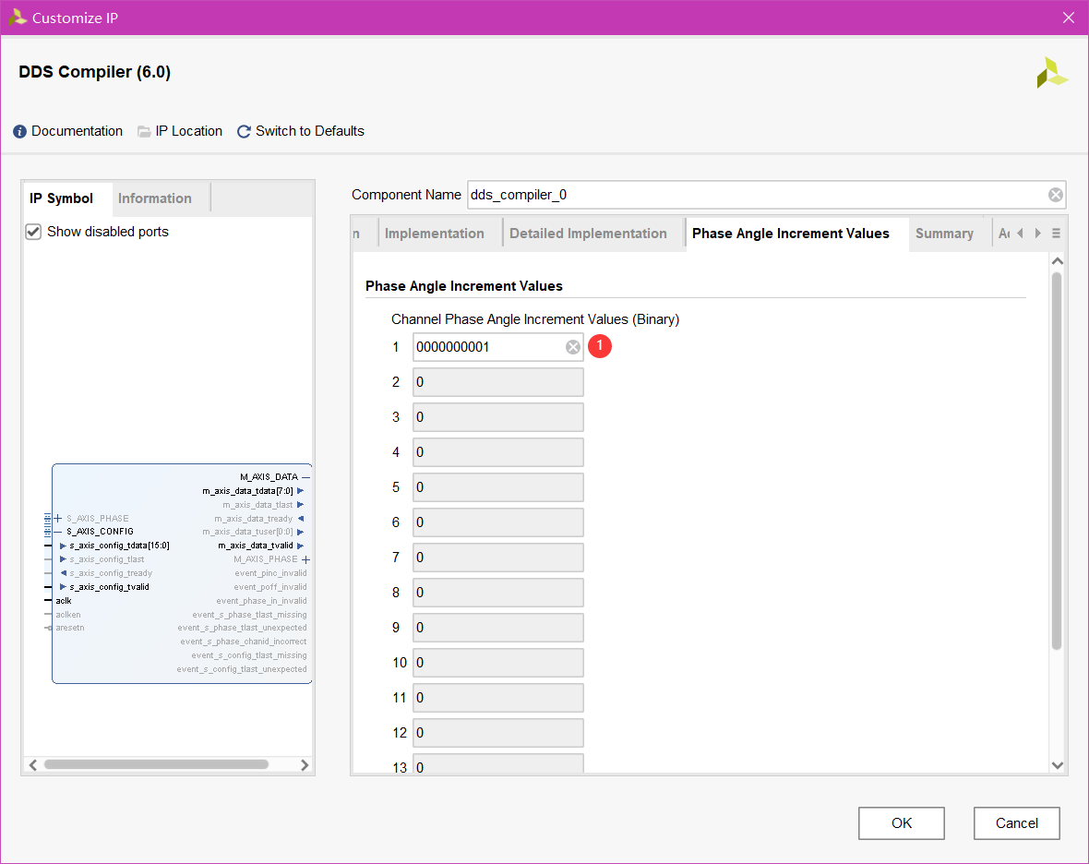
Task: Click the IP Location folder icon
Action: pos(144,131)
